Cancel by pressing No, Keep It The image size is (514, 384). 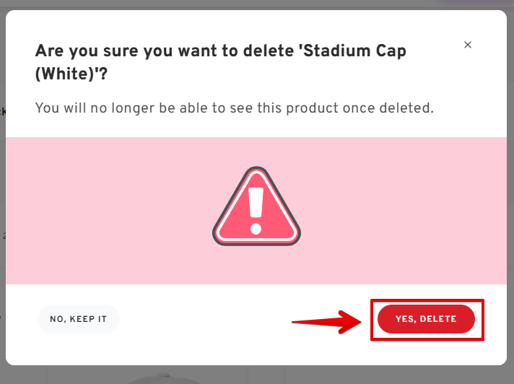[x=78, y=319]
